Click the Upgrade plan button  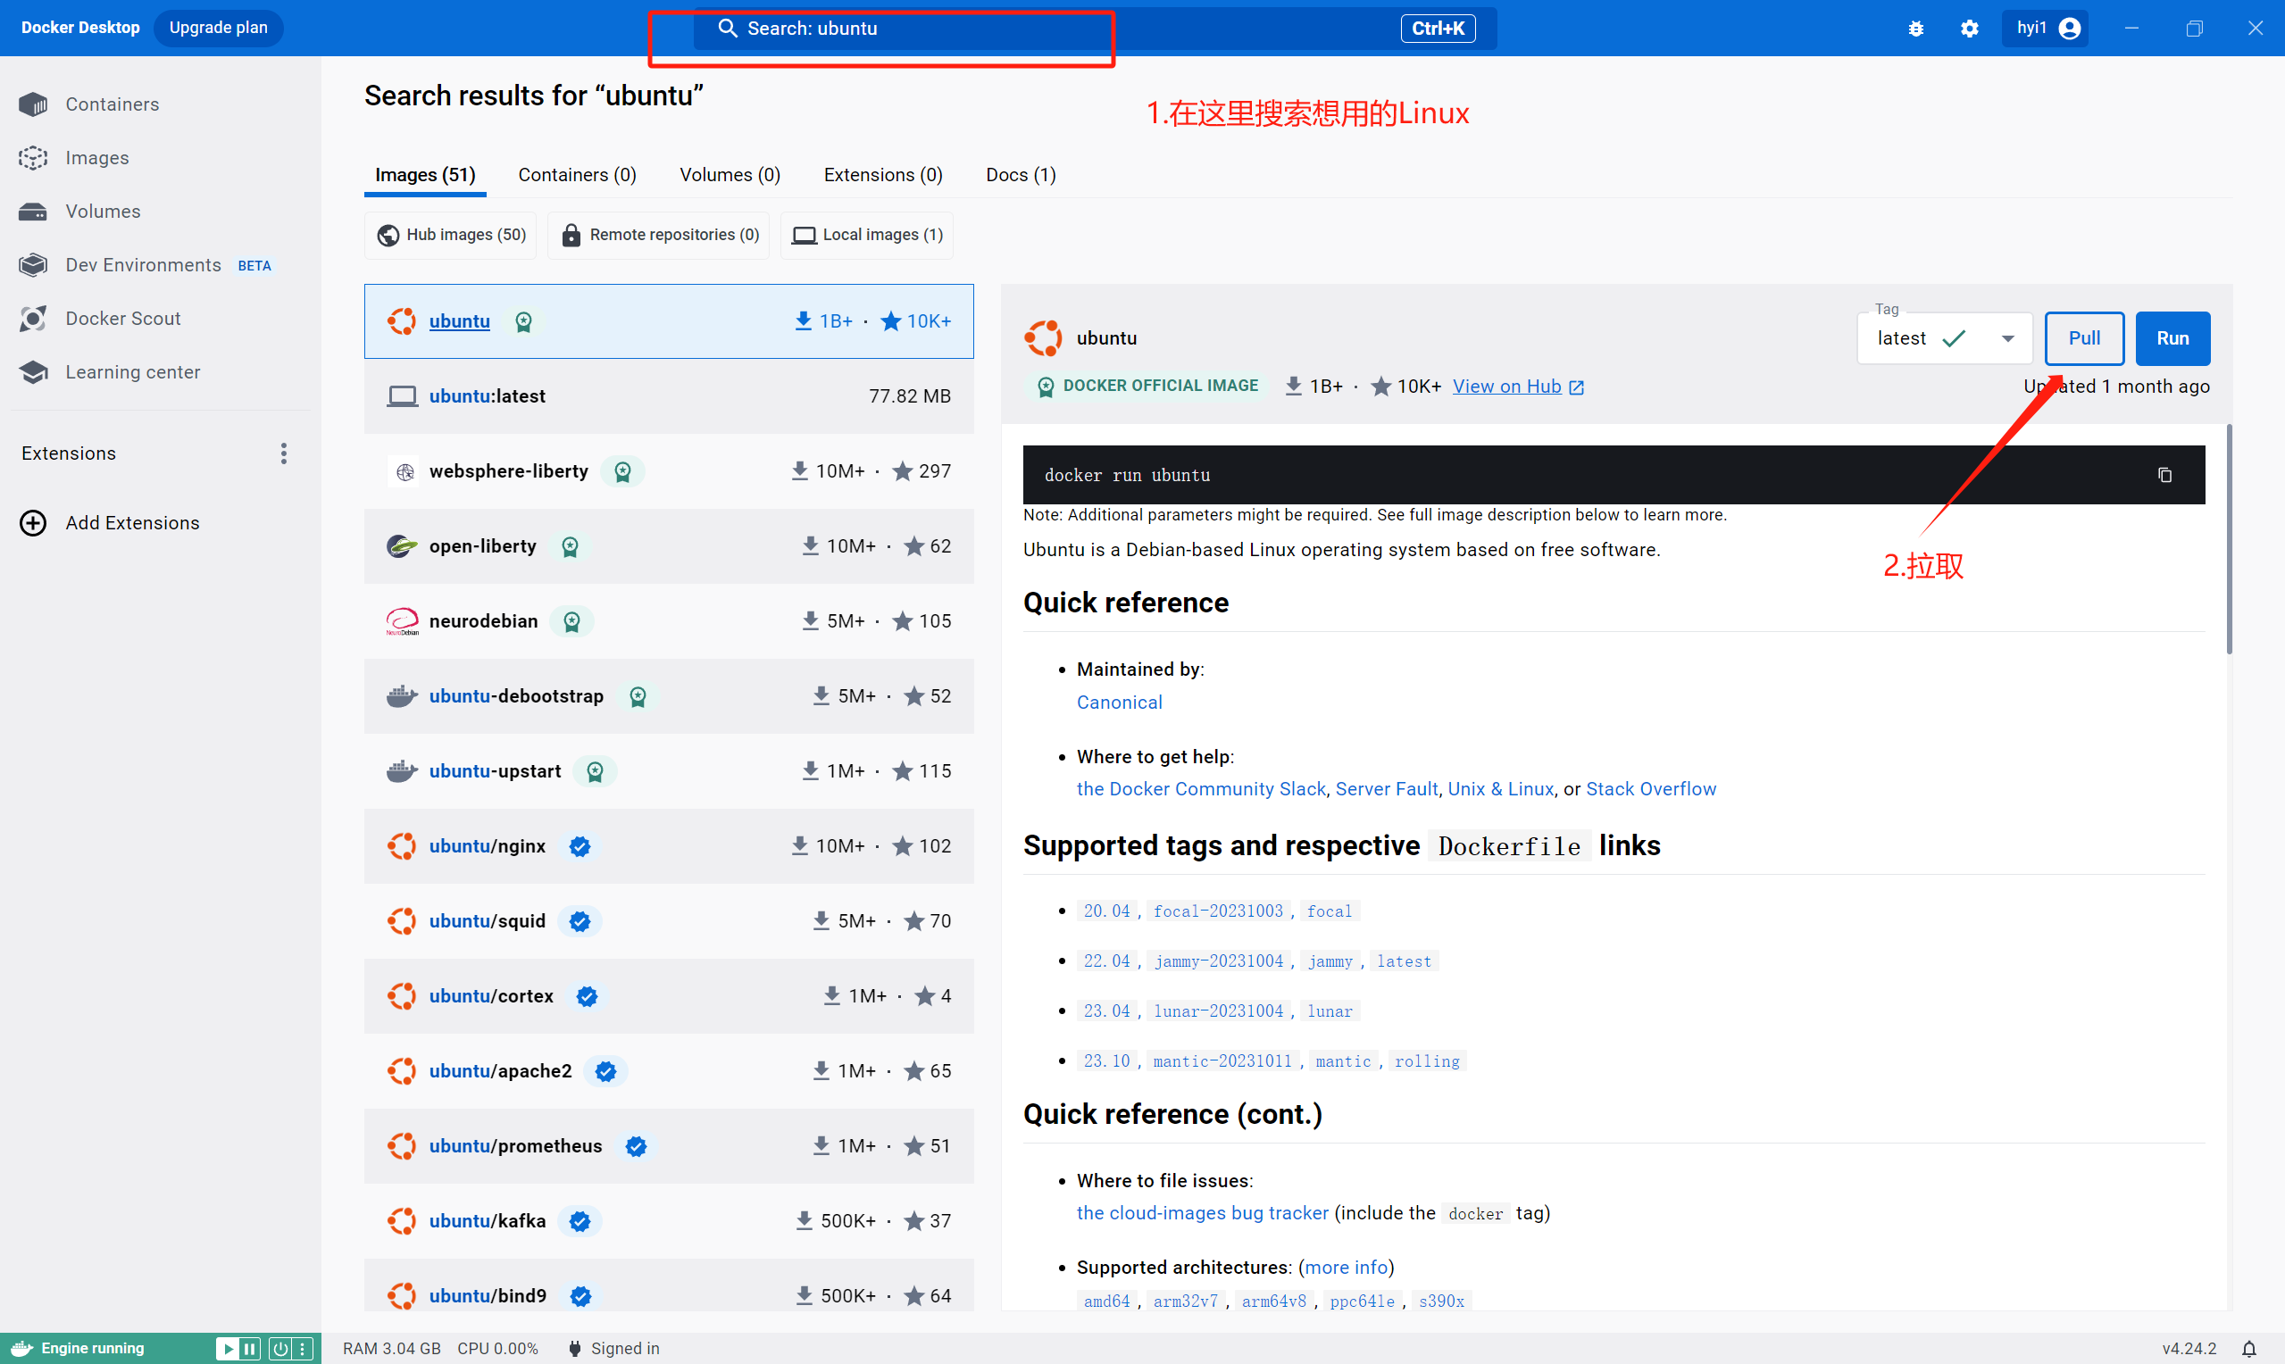218,29
